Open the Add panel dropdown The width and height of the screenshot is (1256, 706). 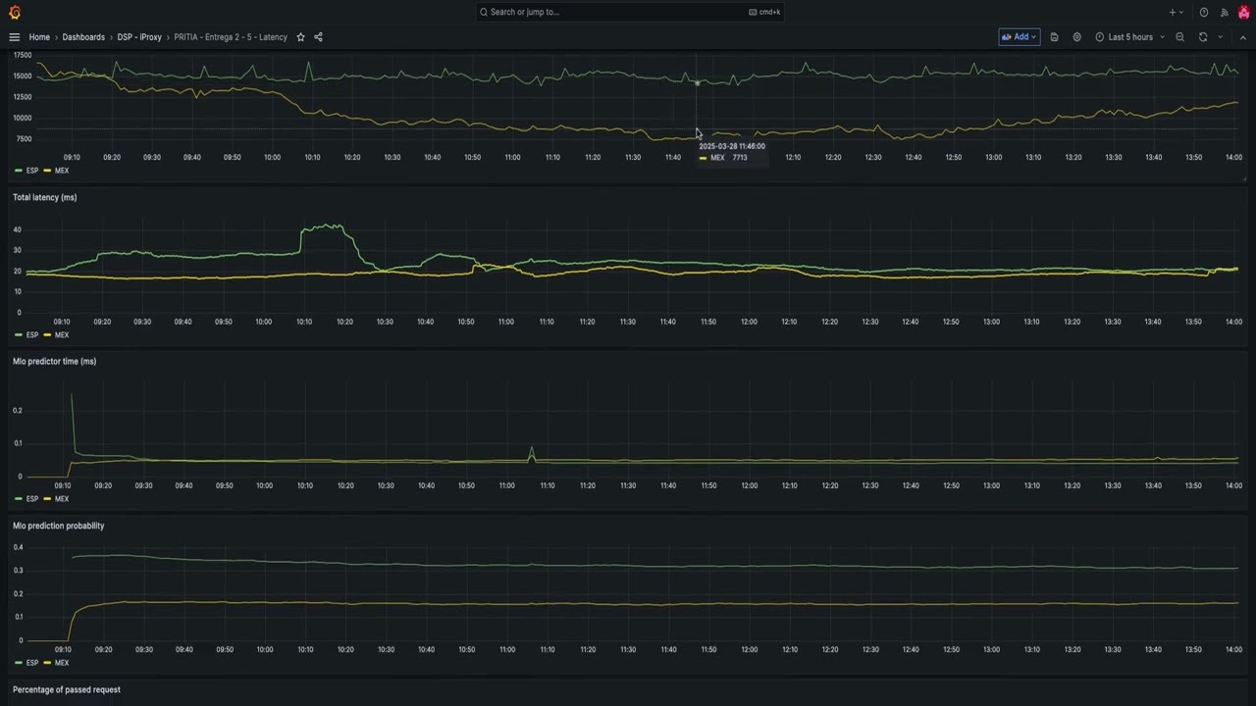coord(1020,37)
